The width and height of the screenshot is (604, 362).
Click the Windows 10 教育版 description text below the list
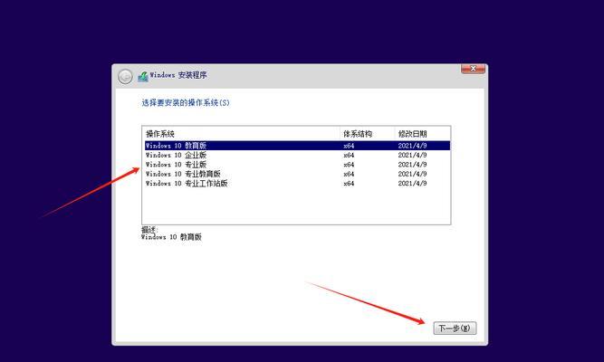pyautogui.click(x=171, y=237)
